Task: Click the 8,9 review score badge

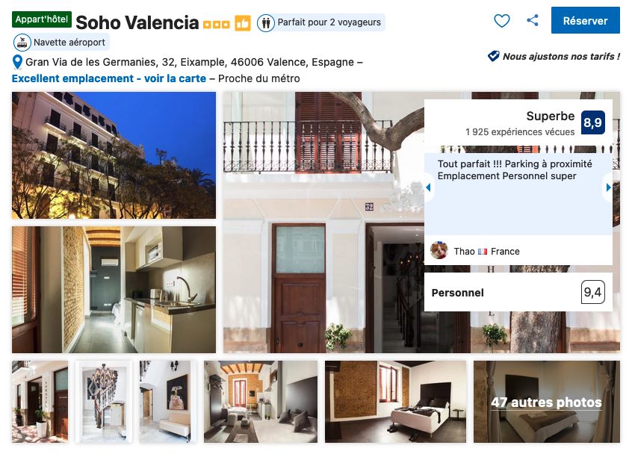Action: pos(592,122)
